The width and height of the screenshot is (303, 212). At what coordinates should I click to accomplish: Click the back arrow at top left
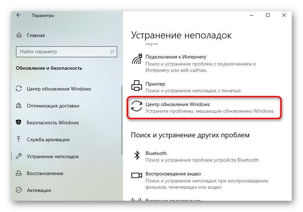coord(19,15)
